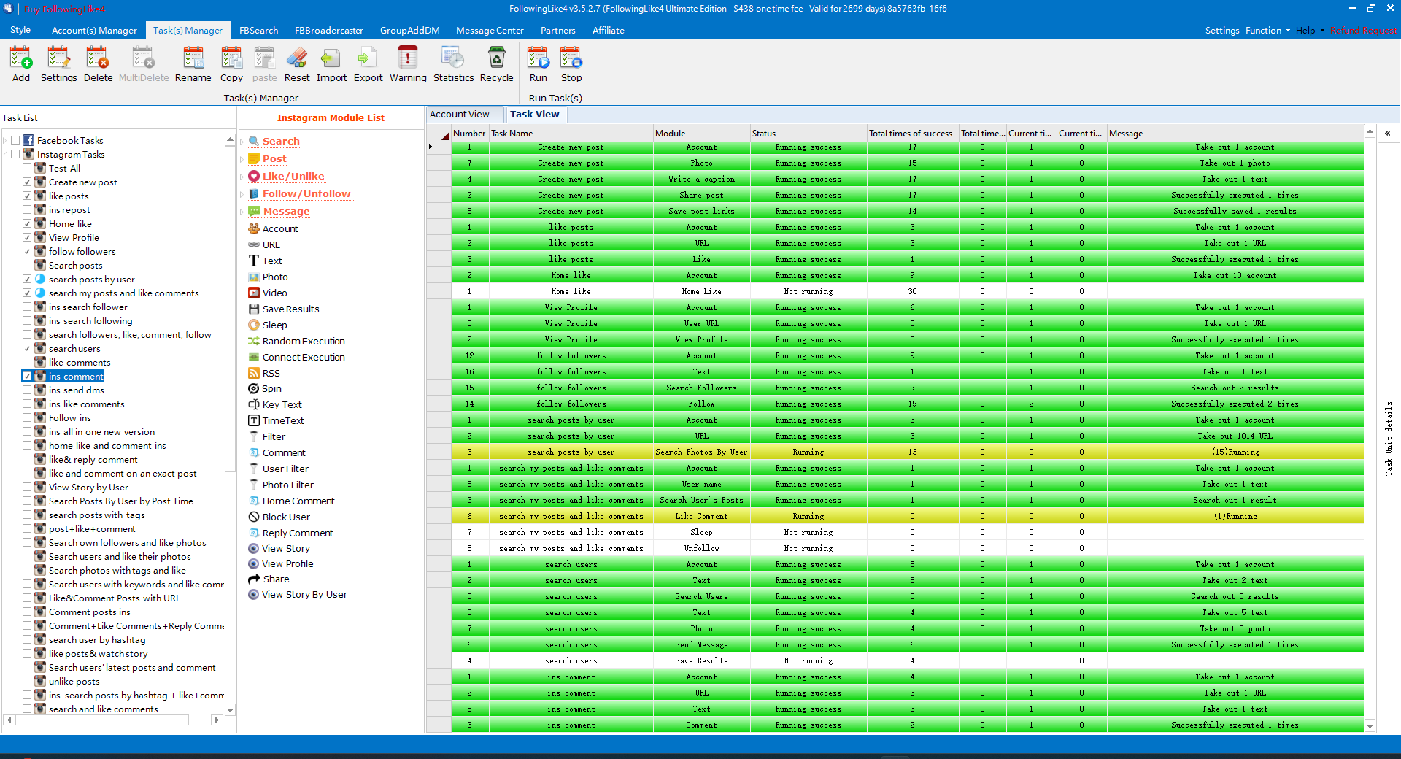Collapse the Task Unit details panel
The width and height of the screenshot is (1401, 759).
[1387, 134]
